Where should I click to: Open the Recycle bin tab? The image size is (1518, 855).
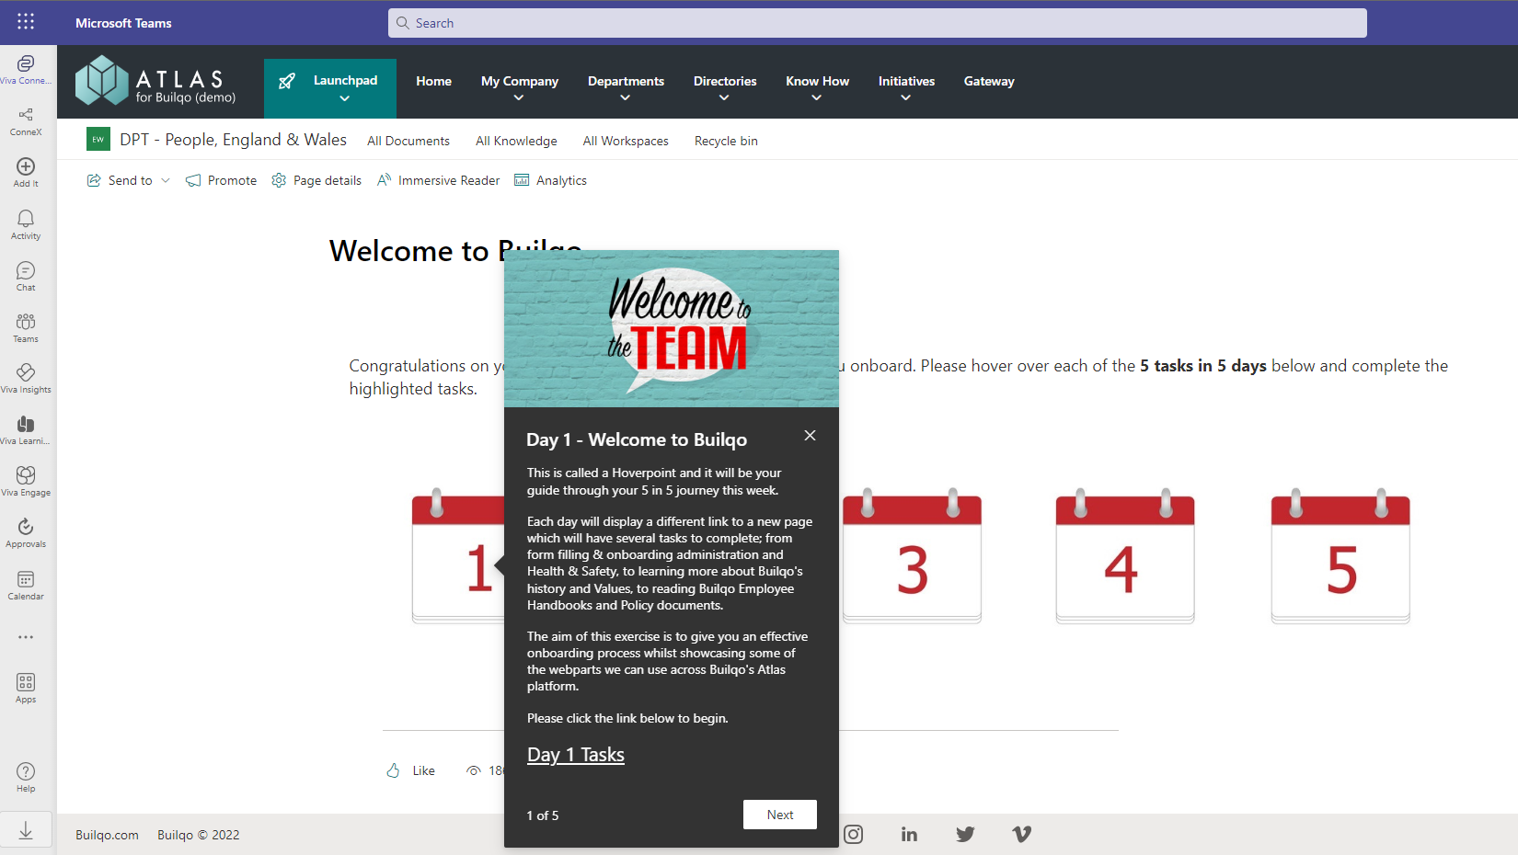point(726,141)
